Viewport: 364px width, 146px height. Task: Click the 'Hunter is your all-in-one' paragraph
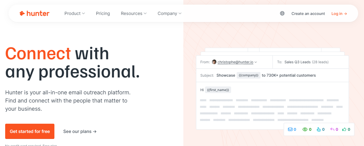point(68,101)
